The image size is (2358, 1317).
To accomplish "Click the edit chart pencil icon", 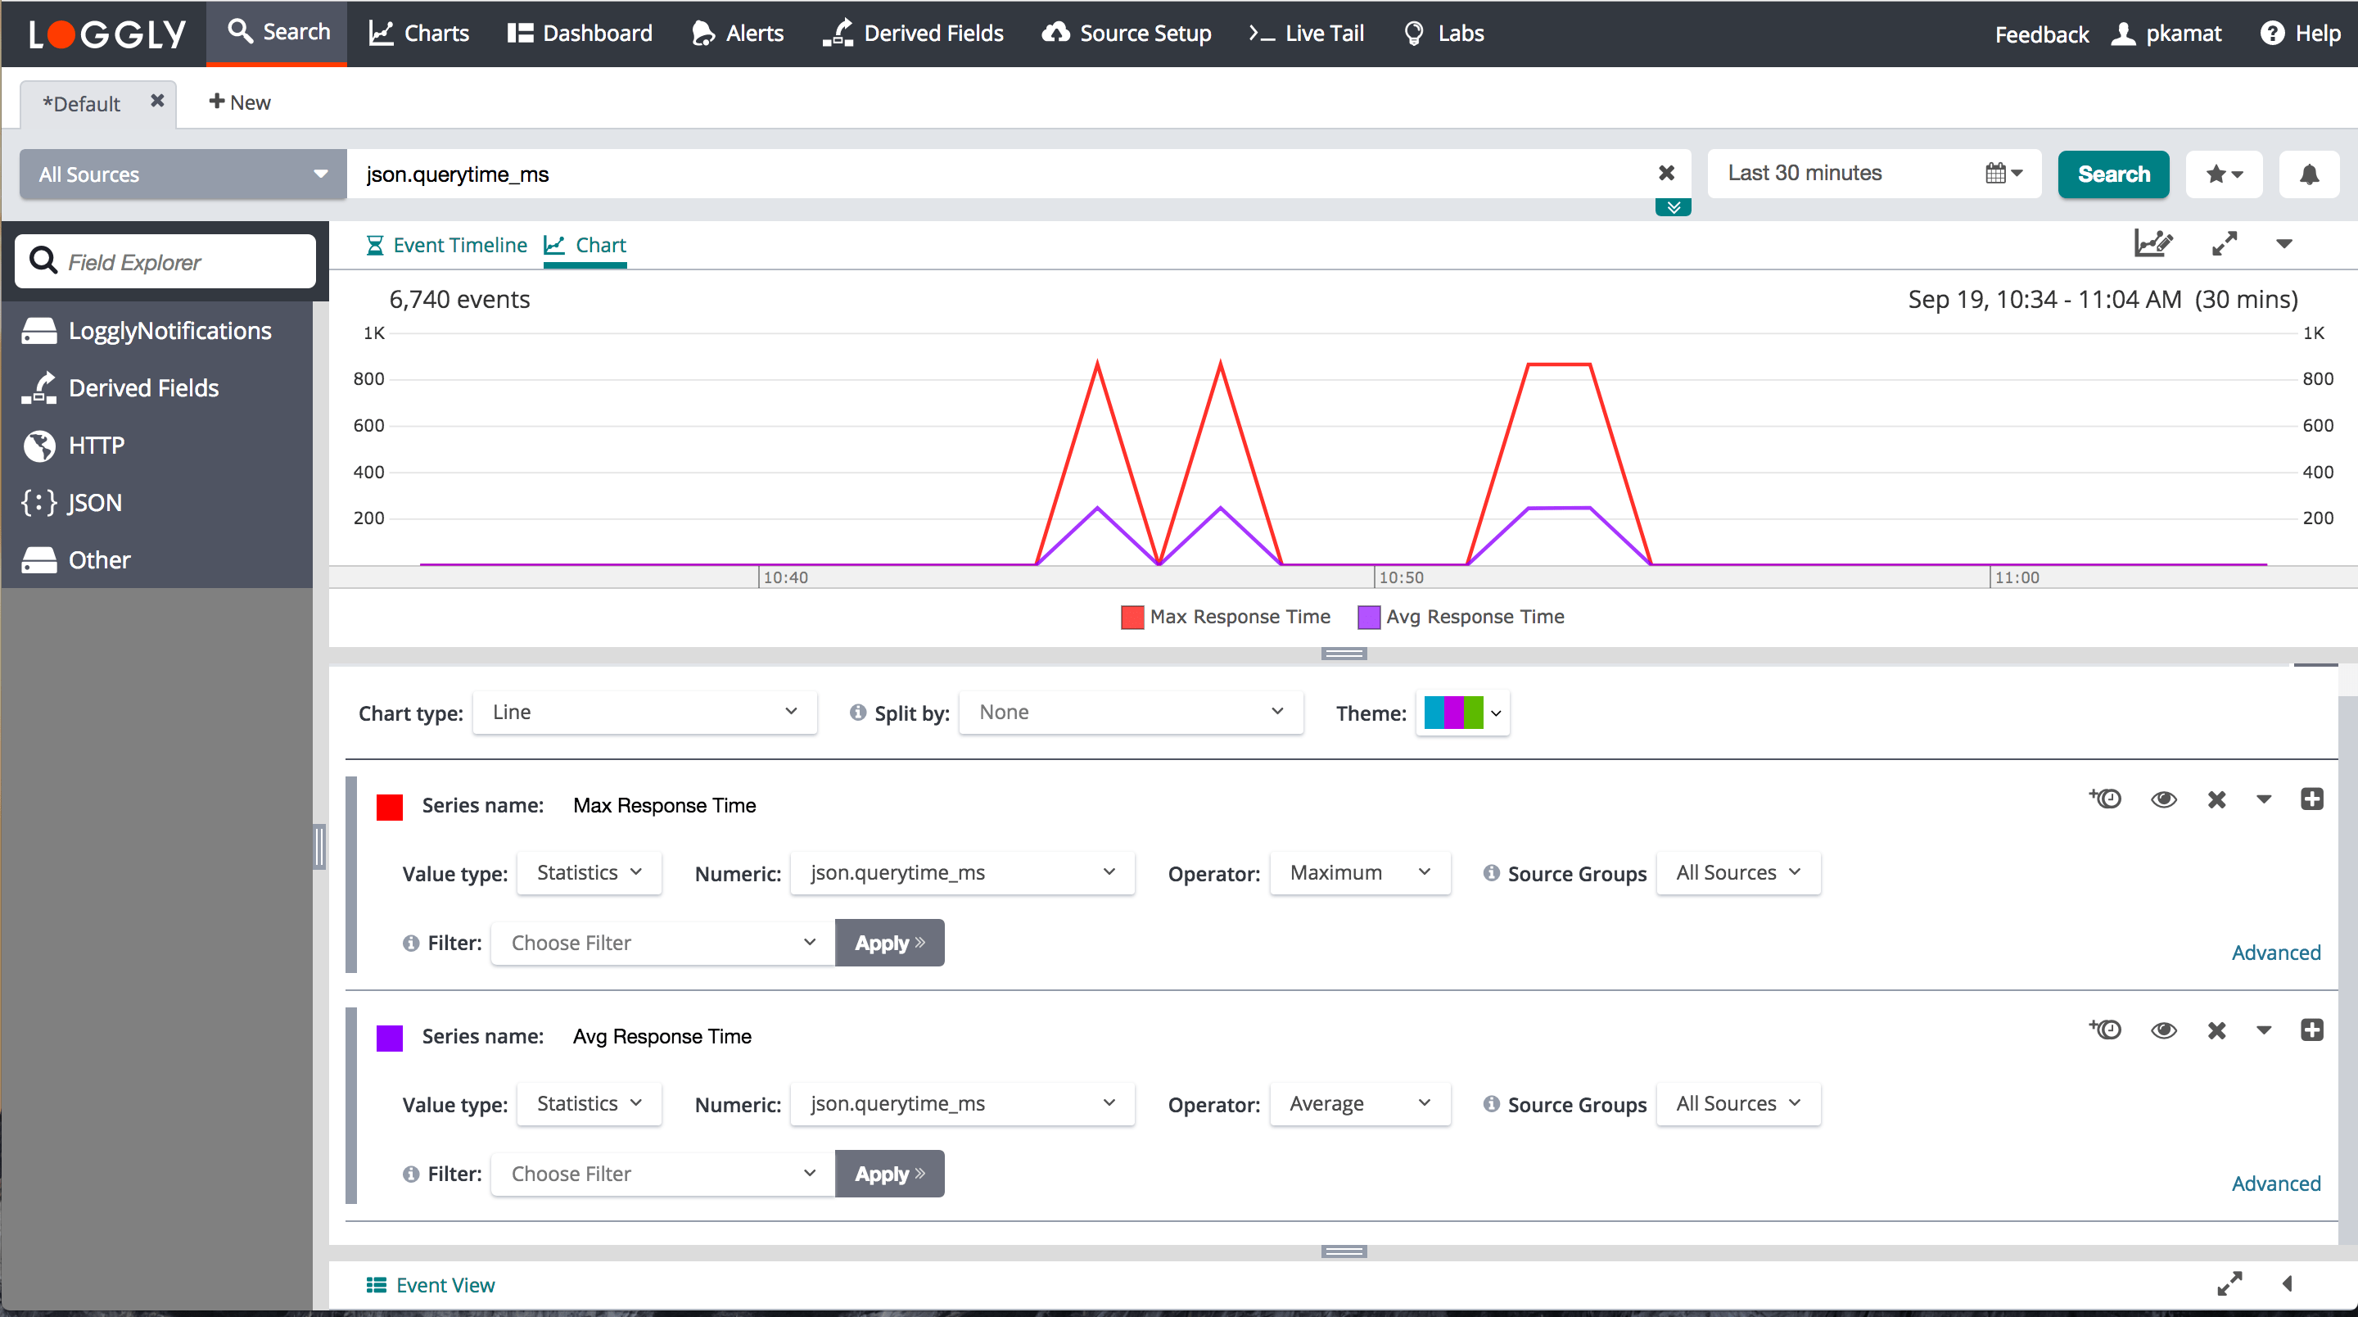I will coord(2153,243).
